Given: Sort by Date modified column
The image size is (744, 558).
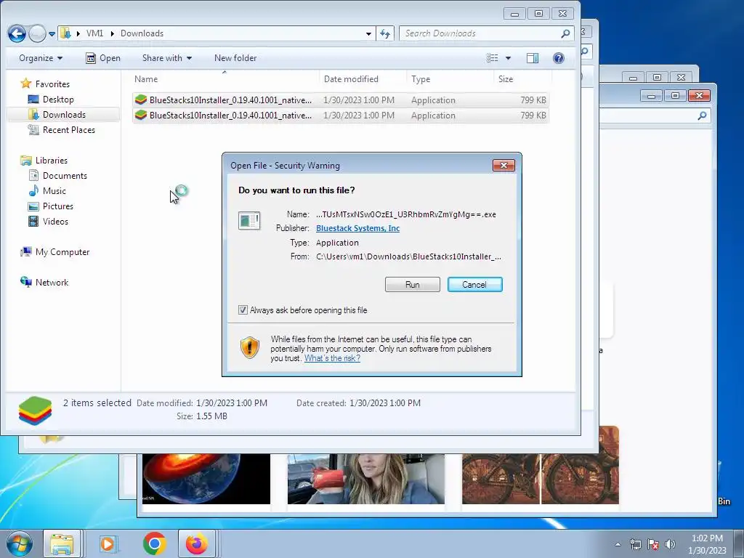Looking at the screenshot, I should point(363,79).
